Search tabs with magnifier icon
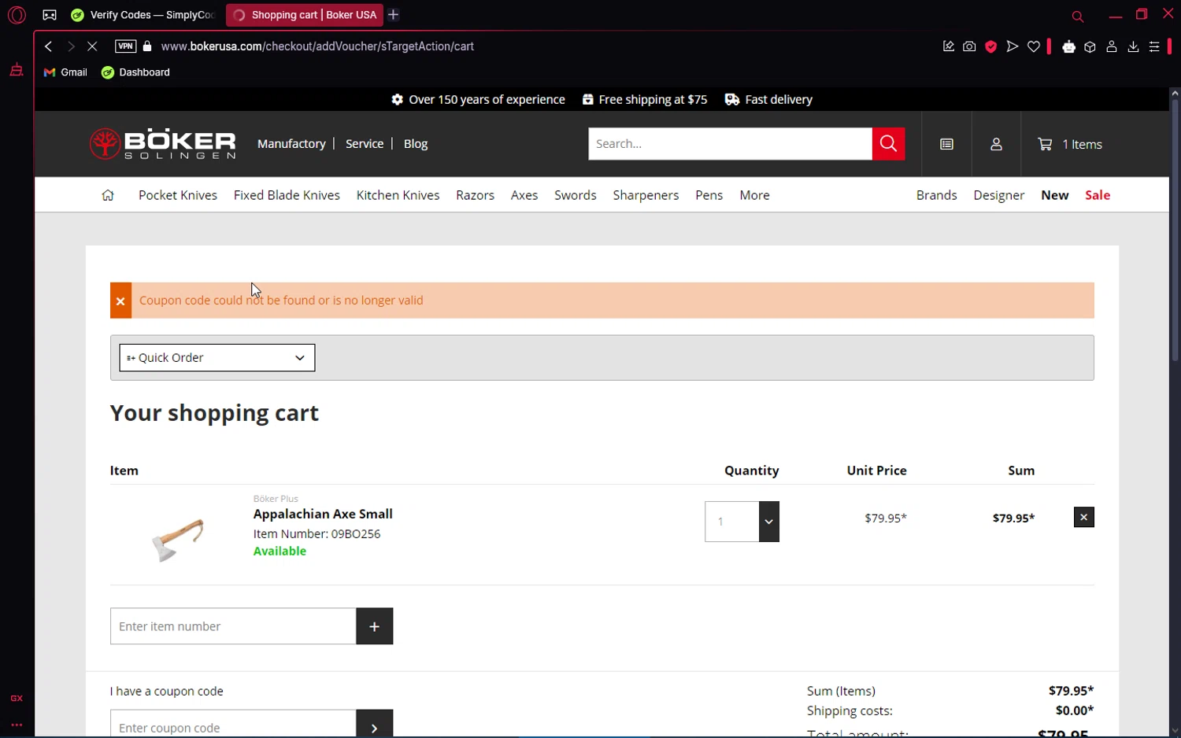The image size is (1181, 738). (1078, 16)
